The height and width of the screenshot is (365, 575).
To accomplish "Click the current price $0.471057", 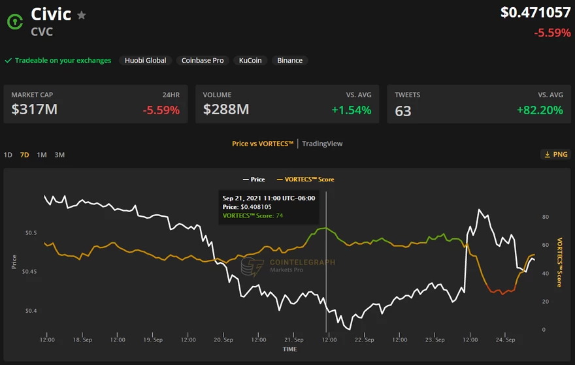I will click(x=535, y=12).
